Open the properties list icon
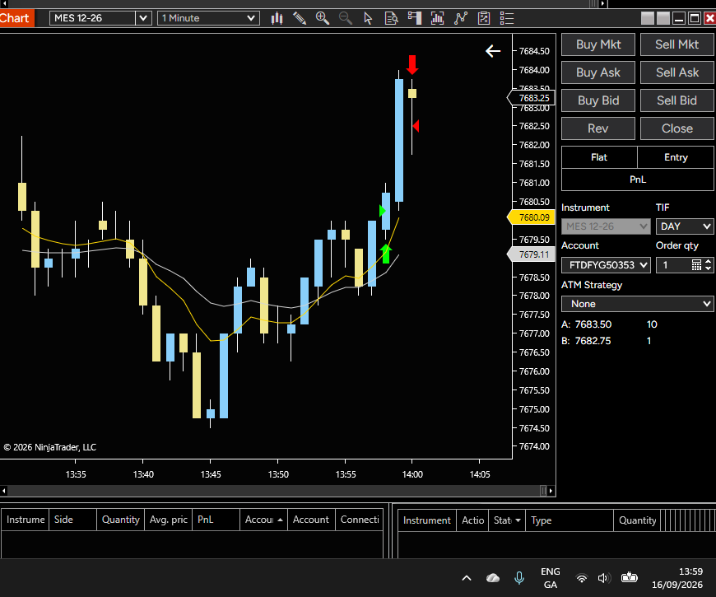Screen dimensions: 716x597 pos(507,18)
